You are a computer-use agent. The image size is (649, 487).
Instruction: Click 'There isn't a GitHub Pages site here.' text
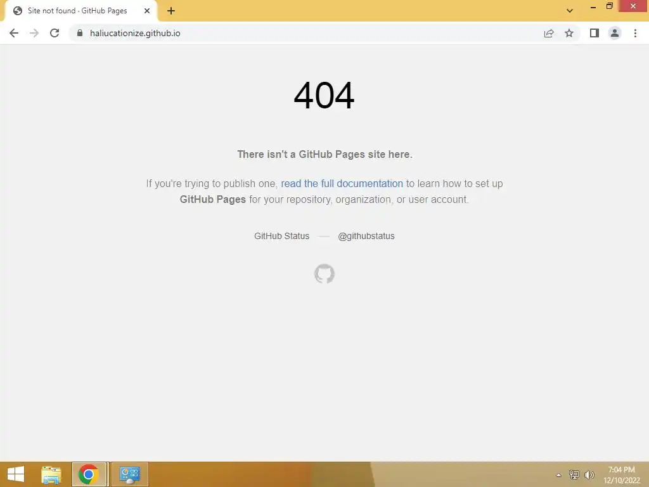[x=325, y=155]
